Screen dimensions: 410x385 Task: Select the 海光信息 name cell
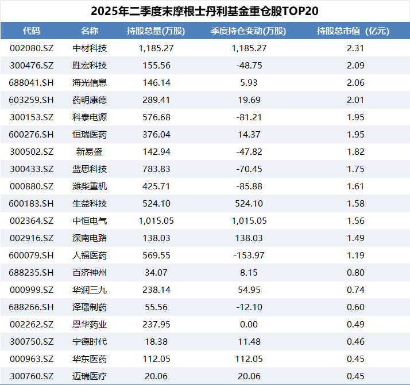[90, 83]
